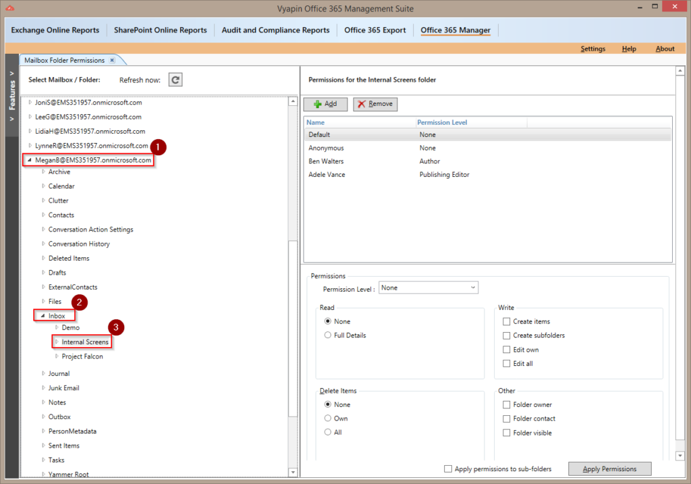Select the Drafts folder

click(x=57, y=273)
